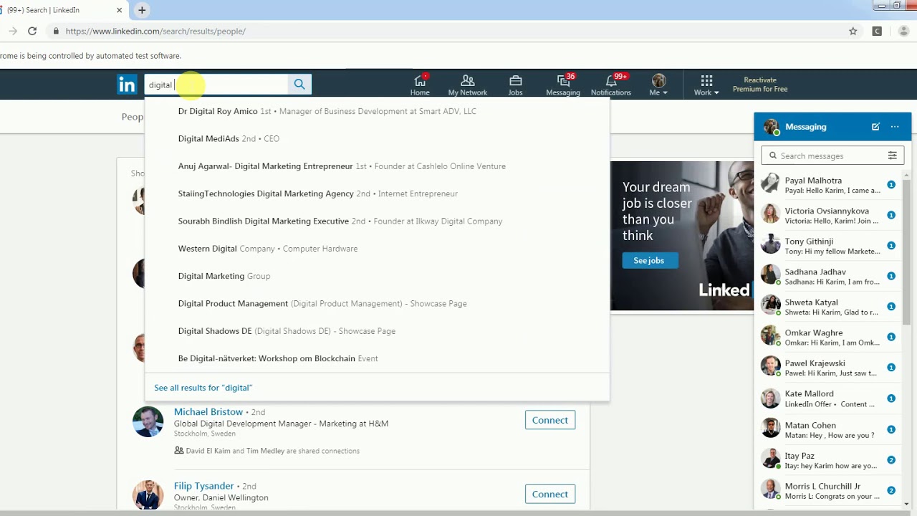This screenshot has height=516, width=917.
Task: Select Be Digital-nätverket Blockchain event
Action: pos(377,358)
